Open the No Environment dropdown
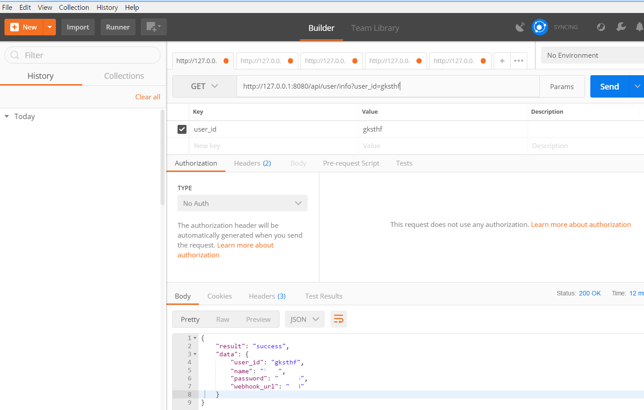 point(593,55)
